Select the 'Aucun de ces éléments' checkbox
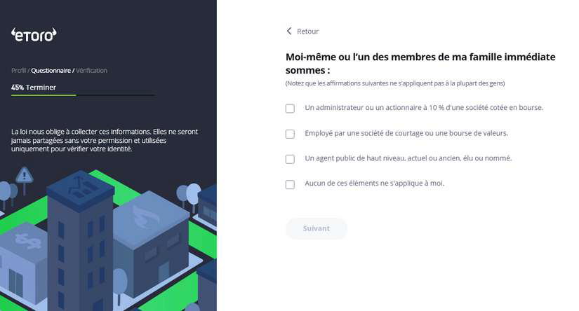This screenshot has width=579, height=311. pyautogui.click(x=290, y=184)
